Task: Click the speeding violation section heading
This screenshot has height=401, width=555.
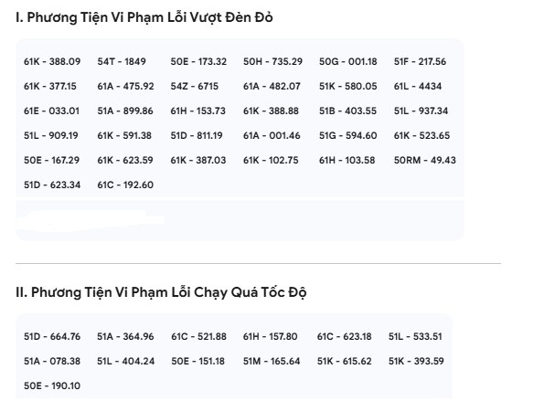Action: coord(159,292)
